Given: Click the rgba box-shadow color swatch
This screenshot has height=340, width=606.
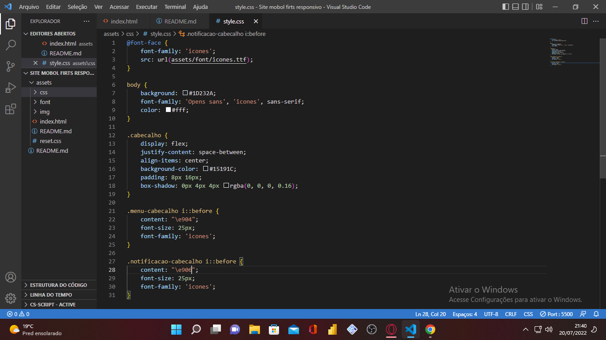Looking at the screenshot, I should (226, 185).
